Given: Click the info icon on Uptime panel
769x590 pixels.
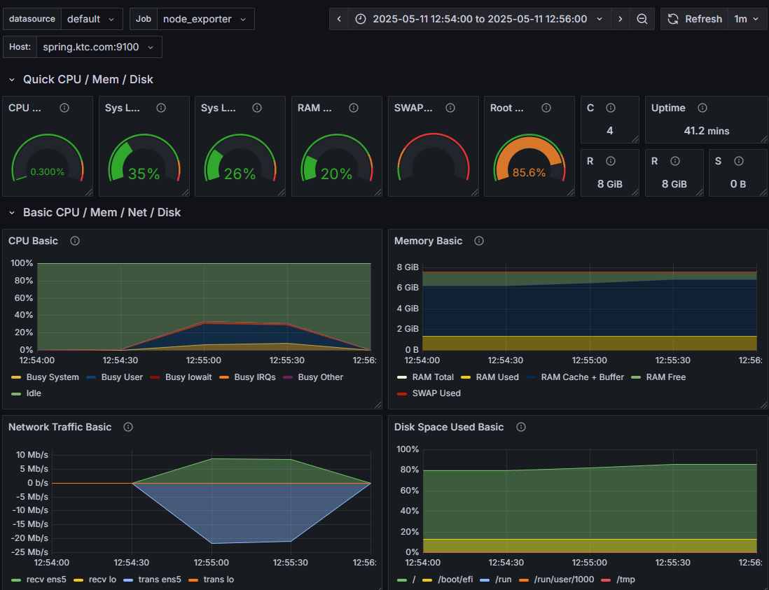Looking at the screenshot, I should pyautogui.click(x=702, y=108).
